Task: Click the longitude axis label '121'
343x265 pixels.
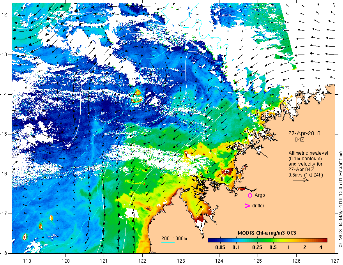Action: click(x=104, y=261)
